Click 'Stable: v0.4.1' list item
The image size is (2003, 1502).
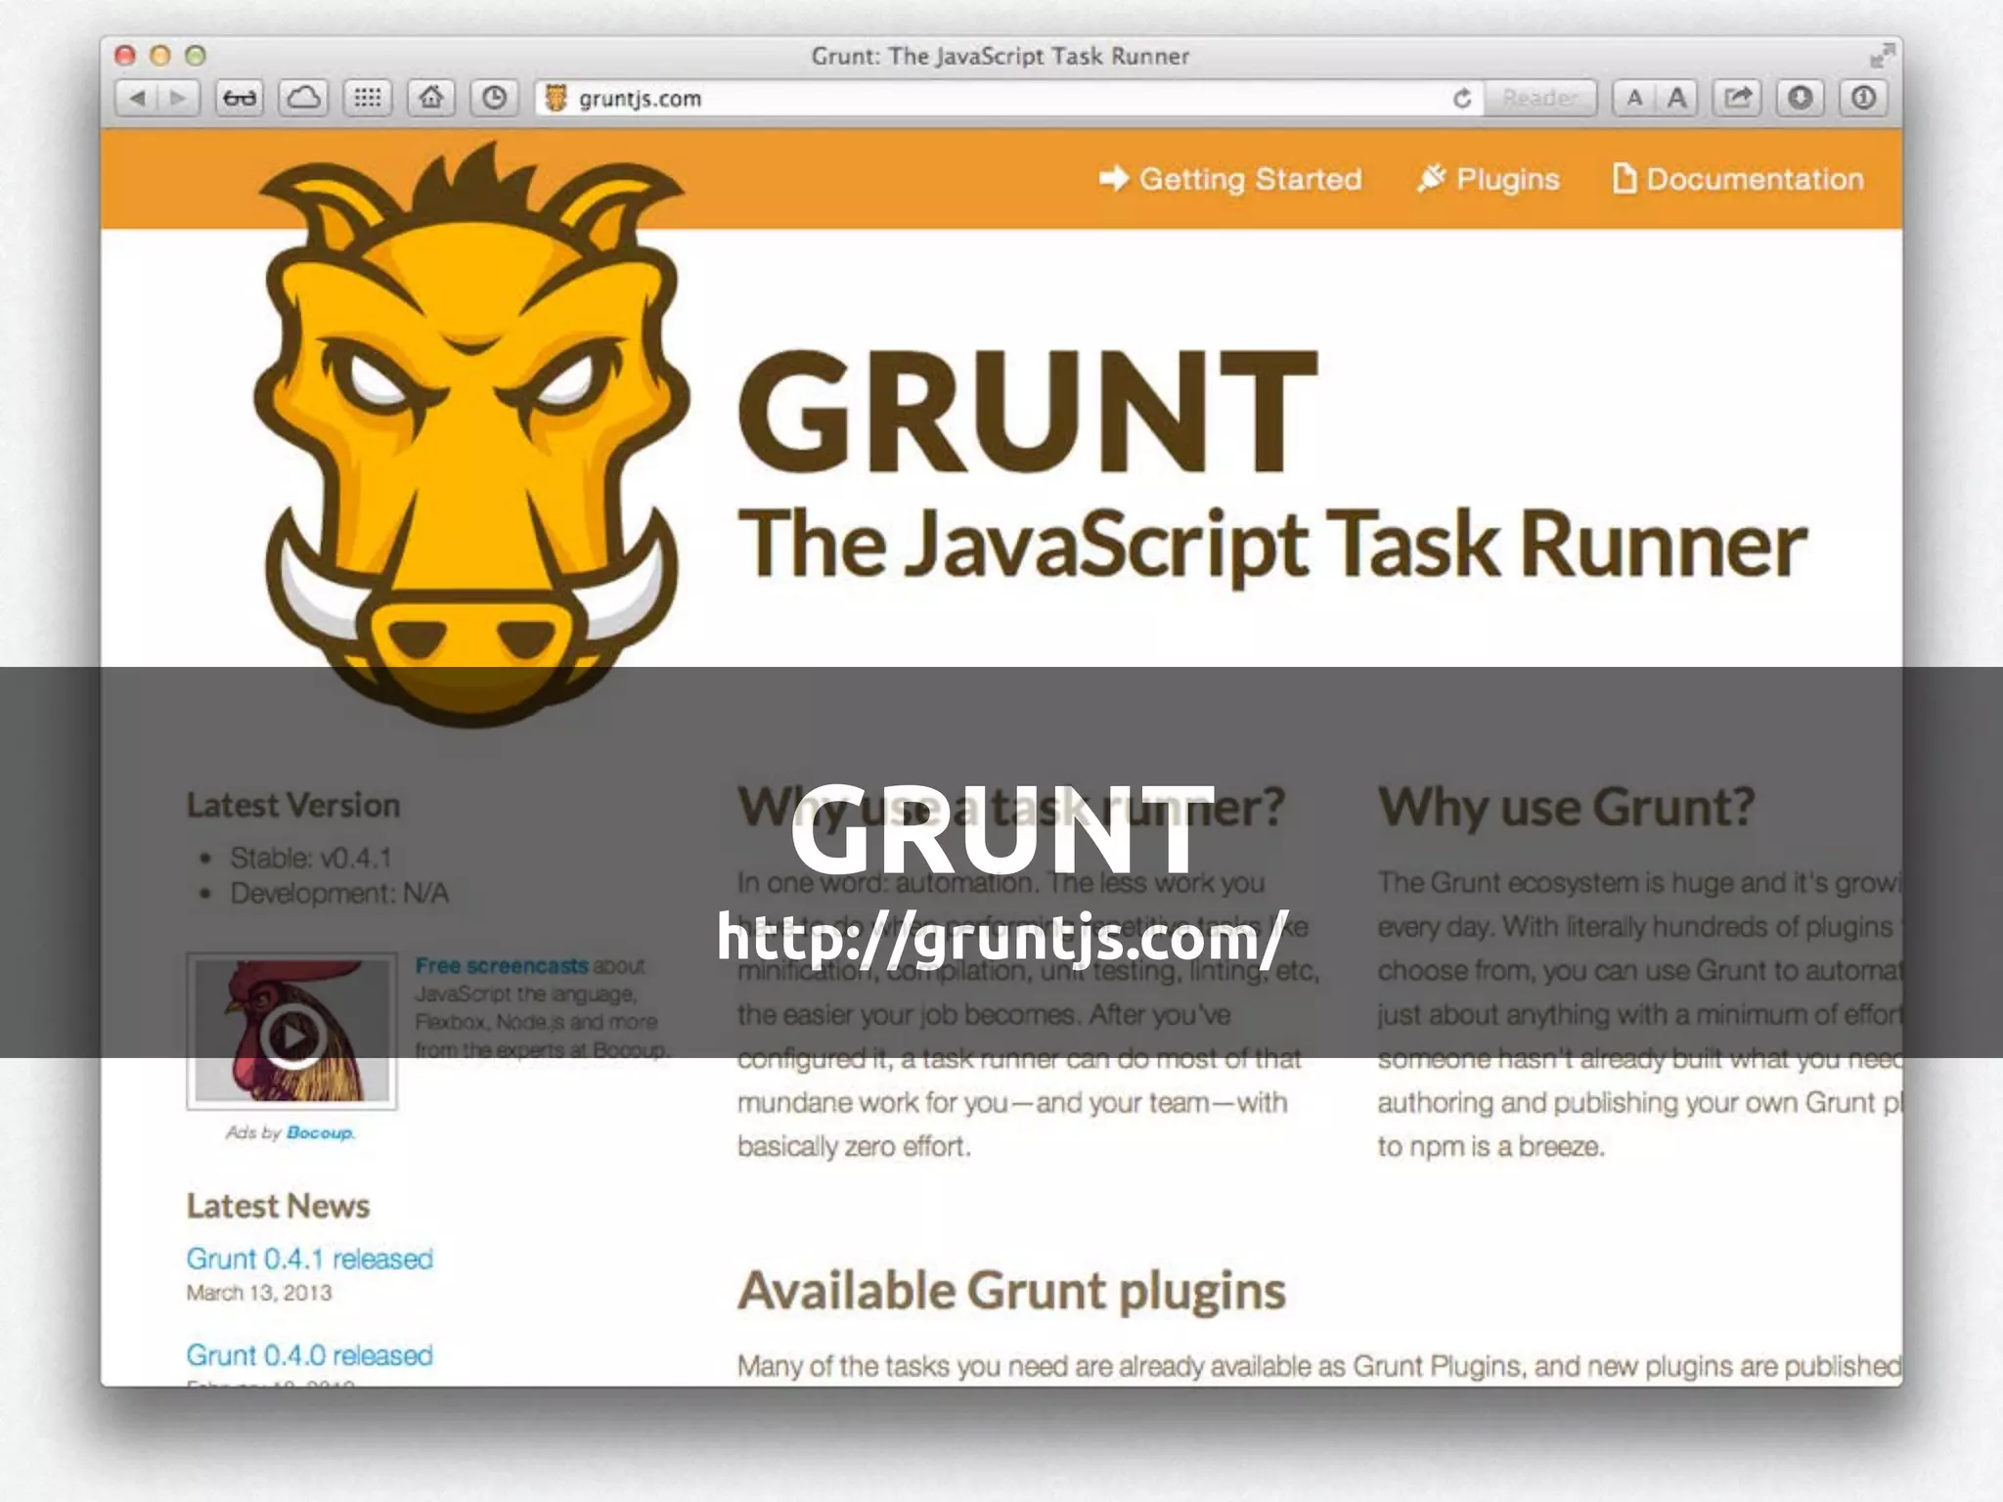[311, 859]
